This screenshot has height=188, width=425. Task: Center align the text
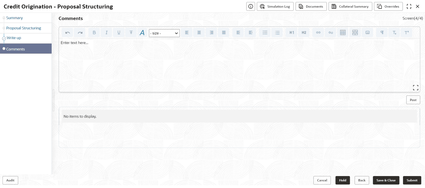click(199, 33)
